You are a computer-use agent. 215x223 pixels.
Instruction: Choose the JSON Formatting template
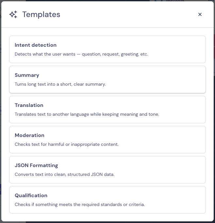tap(107, 170)
